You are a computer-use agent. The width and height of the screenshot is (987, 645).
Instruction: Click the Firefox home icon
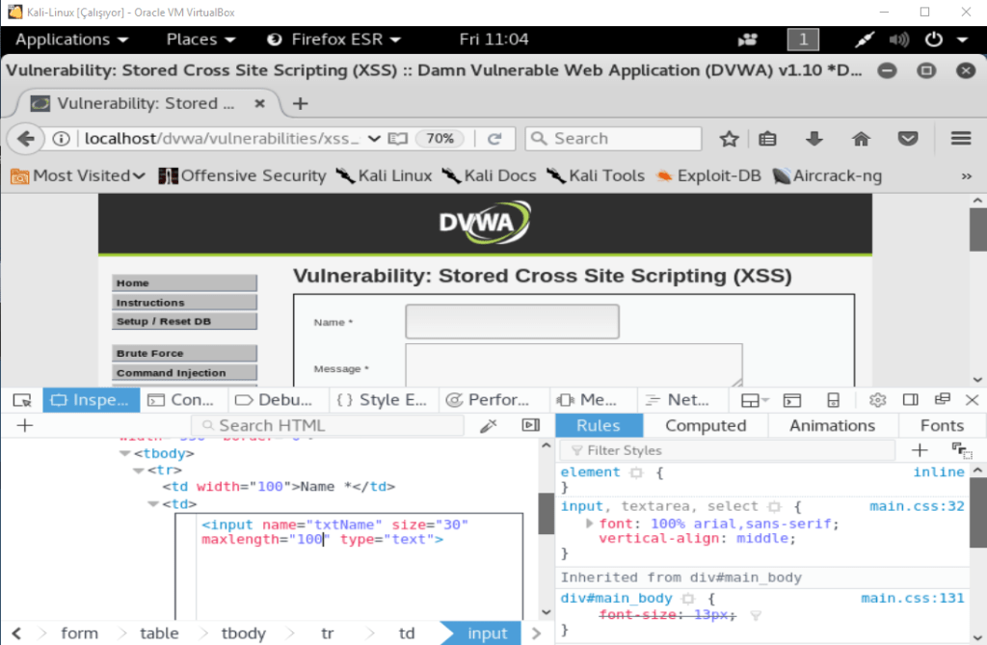[861, 139]
